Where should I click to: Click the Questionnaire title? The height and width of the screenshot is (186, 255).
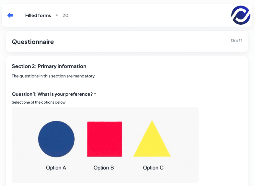[33, 42]
